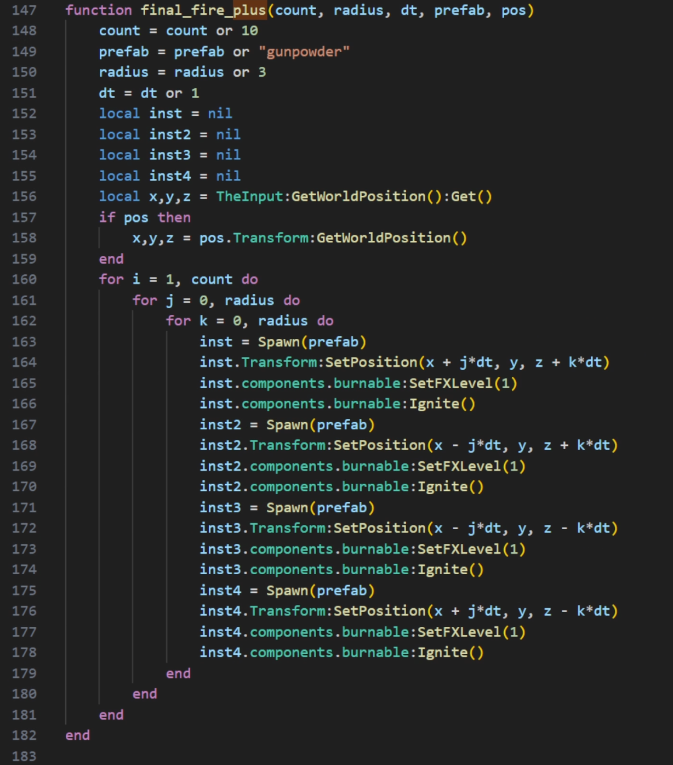Click the final 'end' on line 182
This screenshot has width=673, height=765.
[x=78, y=735]
